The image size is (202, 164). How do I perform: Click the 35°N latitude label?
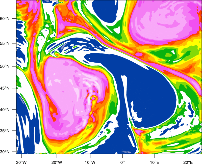coord(5,131)
